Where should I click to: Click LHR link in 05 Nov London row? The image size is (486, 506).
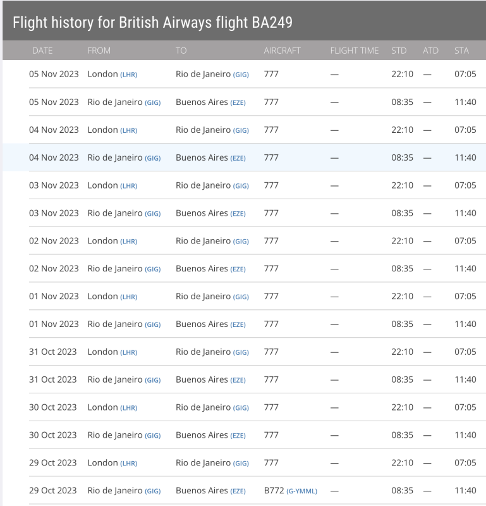[x=129, y=75]
